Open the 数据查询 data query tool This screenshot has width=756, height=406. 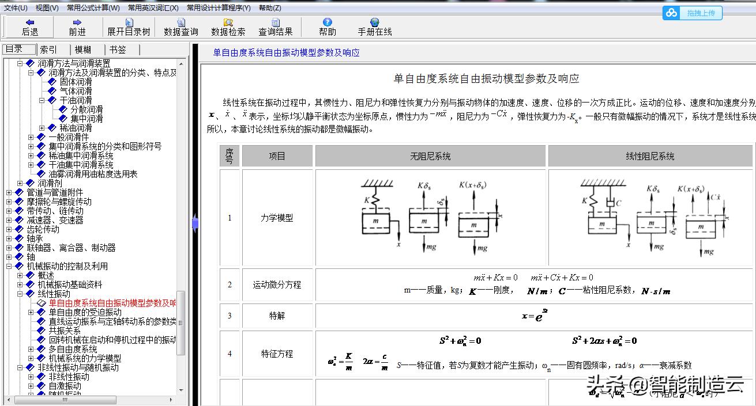[180, 26]
